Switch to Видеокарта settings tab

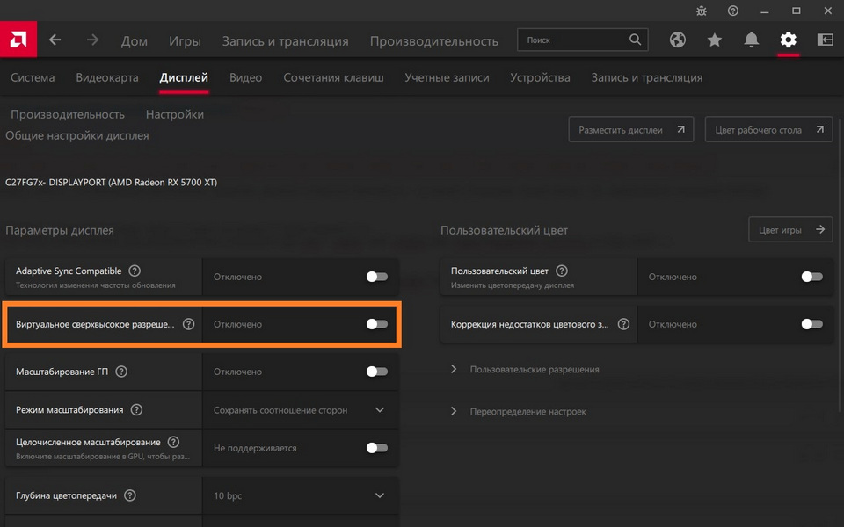tap(107, 77)
